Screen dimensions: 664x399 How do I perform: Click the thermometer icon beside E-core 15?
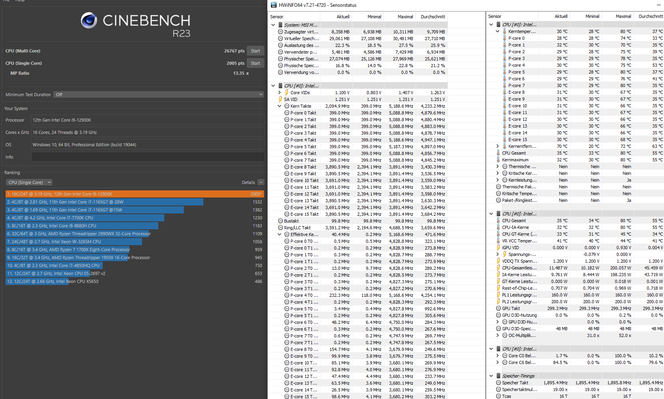pos(504,139)
